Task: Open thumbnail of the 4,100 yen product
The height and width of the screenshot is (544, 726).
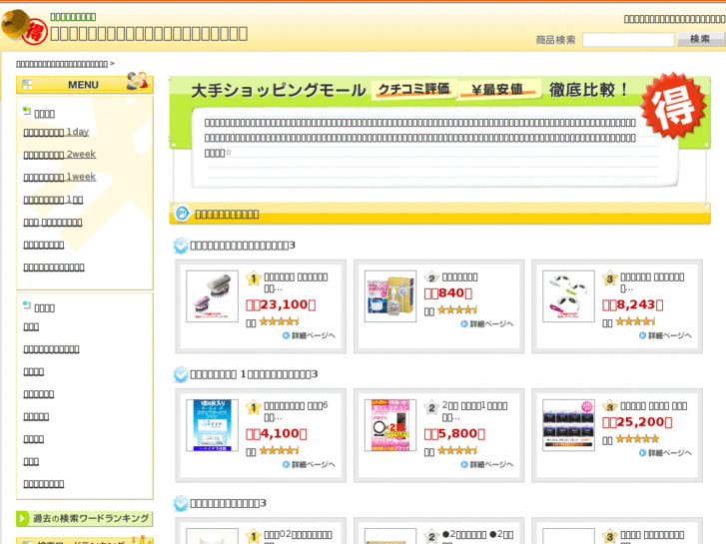Action: 212,425
